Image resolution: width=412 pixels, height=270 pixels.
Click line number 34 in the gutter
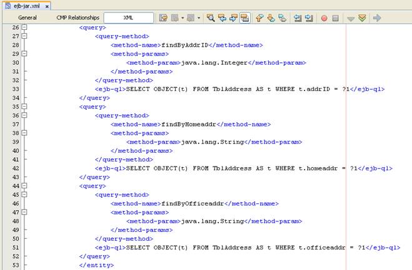tap(16, 98)
